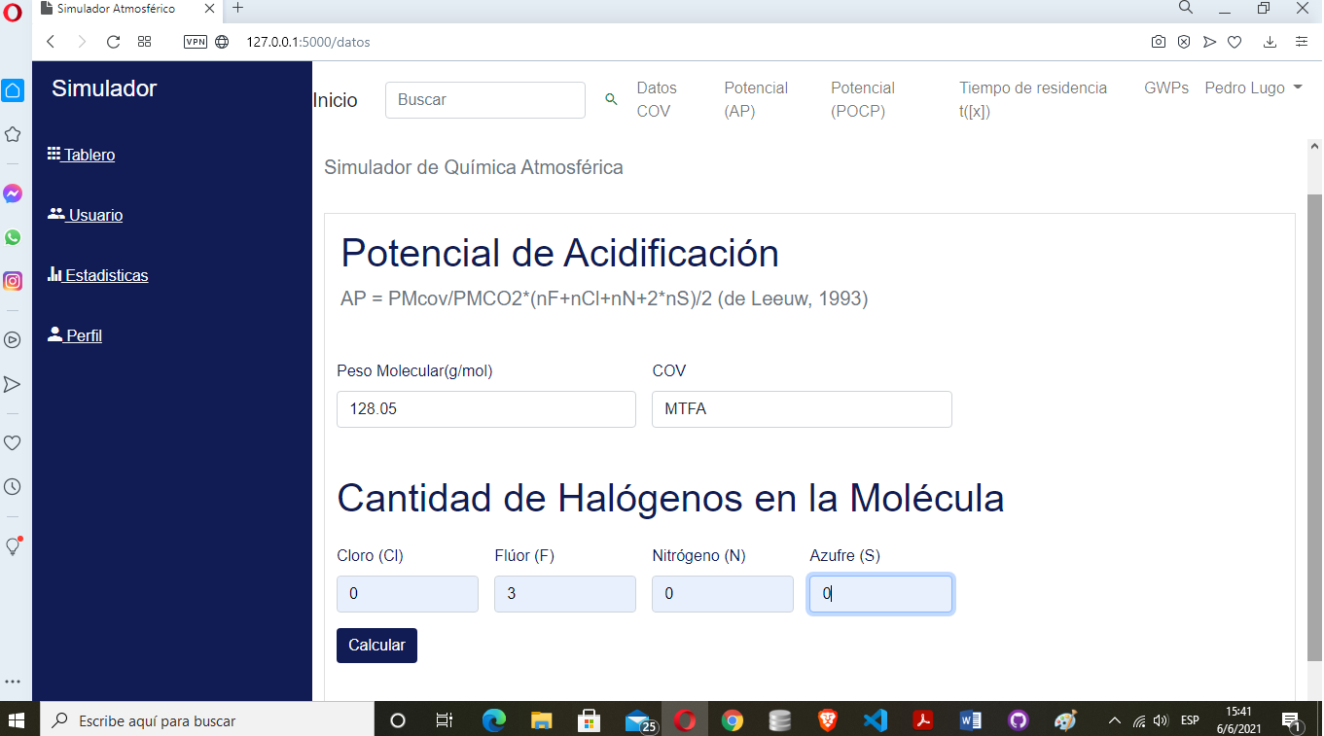The image size is (1324, 736).
Task: Open the Usuario sidebar link
Action: tap(86, 215)
